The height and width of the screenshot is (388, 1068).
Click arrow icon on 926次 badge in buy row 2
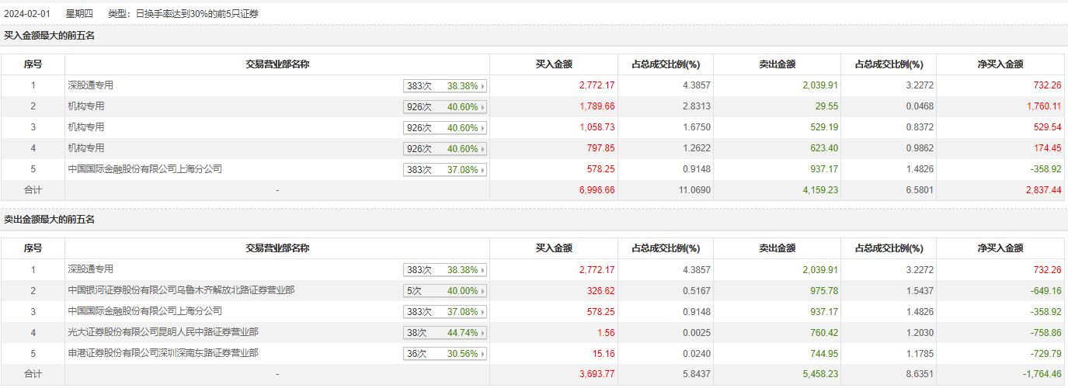(x=483, y=107)
